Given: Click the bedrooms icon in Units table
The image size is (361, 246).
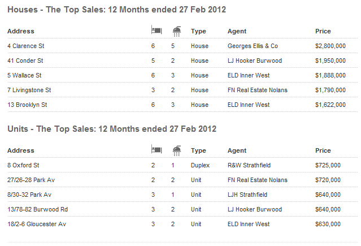Looking at the screenshot, I should (x=156, y=150).
